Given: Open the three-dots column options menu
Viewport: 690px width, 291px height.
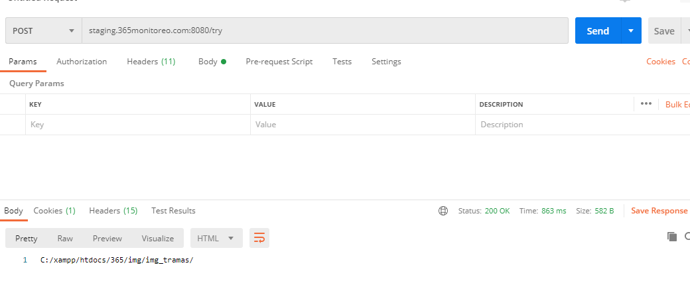Looking at the screenshot, I should 646,104.
